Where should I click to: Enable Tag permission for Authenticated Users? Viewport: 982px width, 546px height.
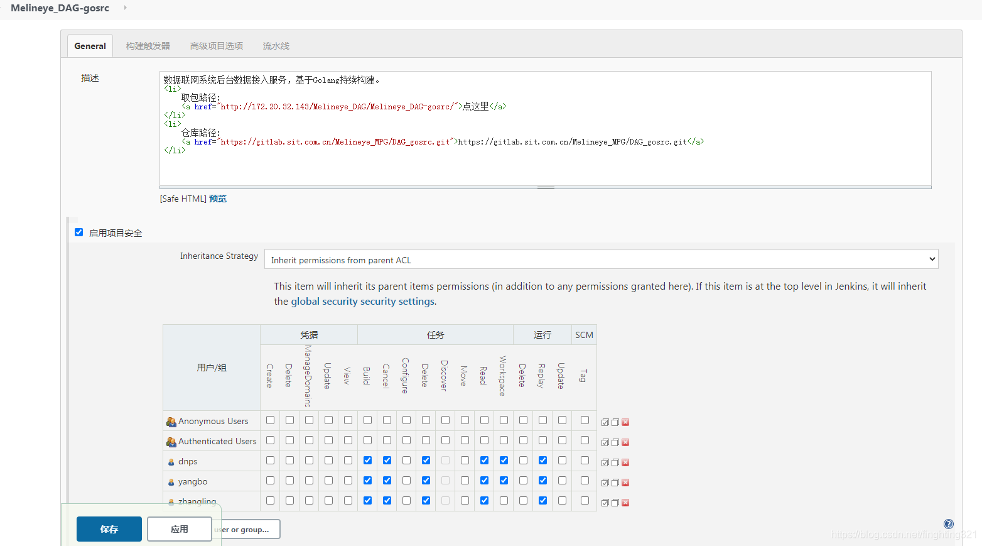(x=585, y=440)
